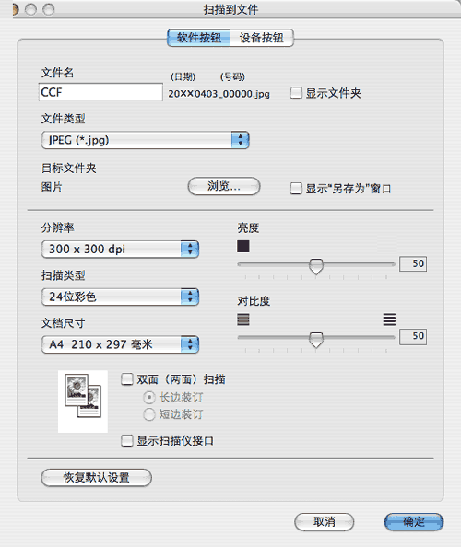The height and width of the screenshot is (547, 461).
Task: Click the duplex scan preview image
Action: click(x=83, y=402)
